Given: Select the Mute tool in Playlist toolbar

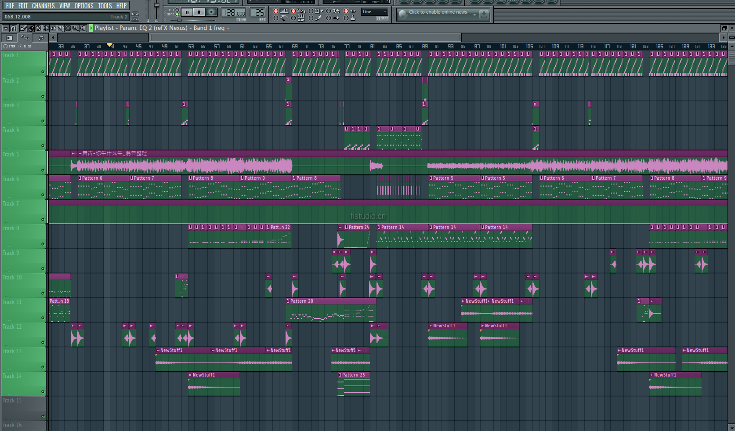Looking at the screenshot, I should (46, 28).
